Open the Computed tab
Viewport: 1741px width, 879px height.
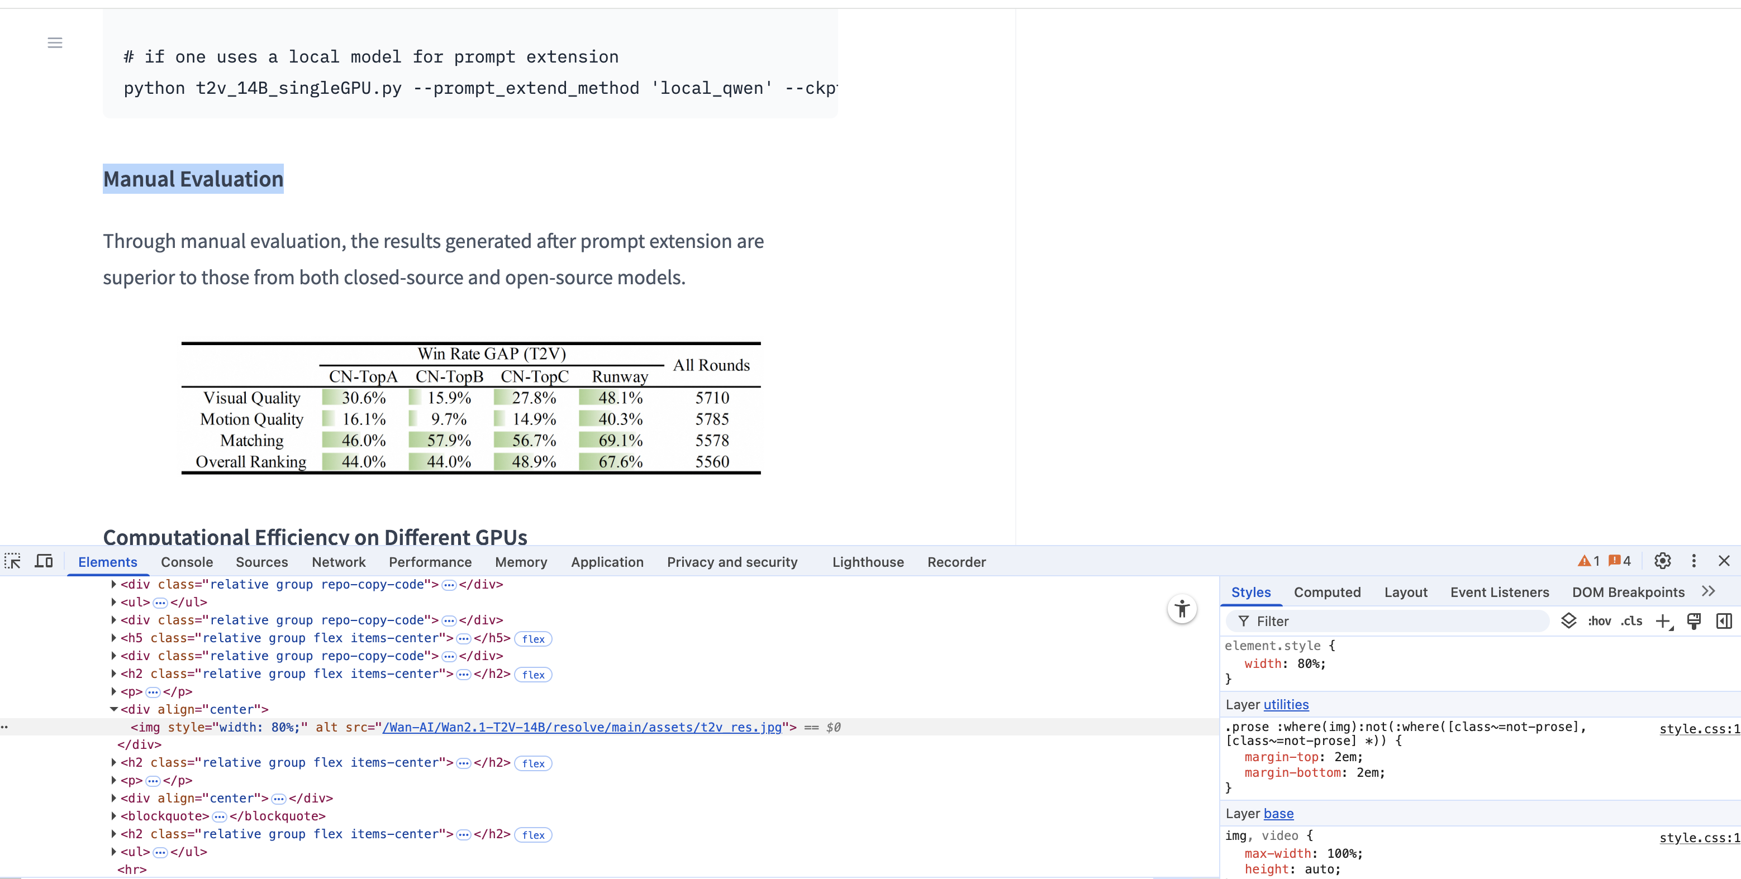coord(1326,593)
